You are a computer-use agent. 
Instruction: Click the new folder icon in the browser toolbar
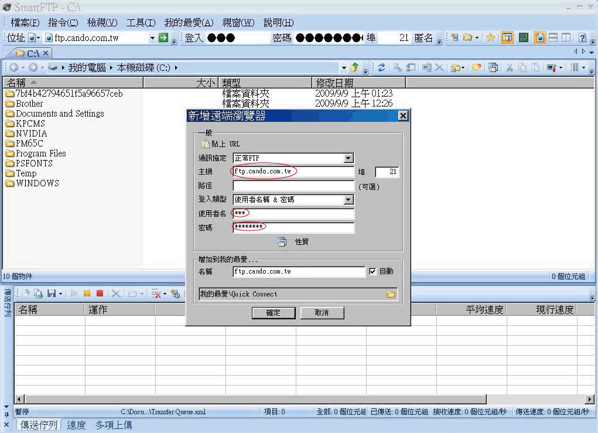coord(476,67)
